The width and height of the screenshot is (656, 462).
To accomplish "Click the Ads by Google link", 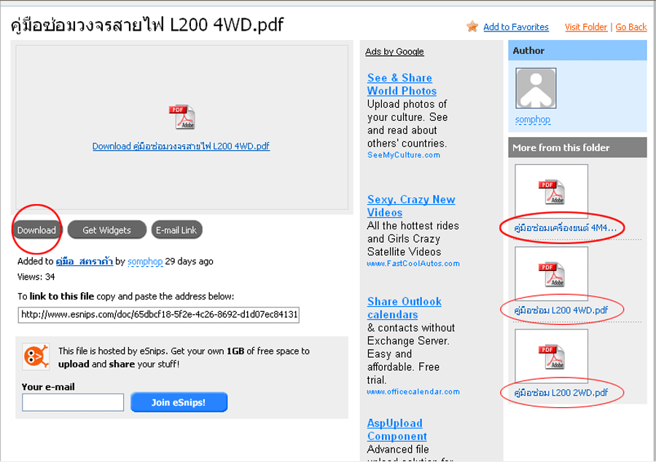I will [394, 52].
